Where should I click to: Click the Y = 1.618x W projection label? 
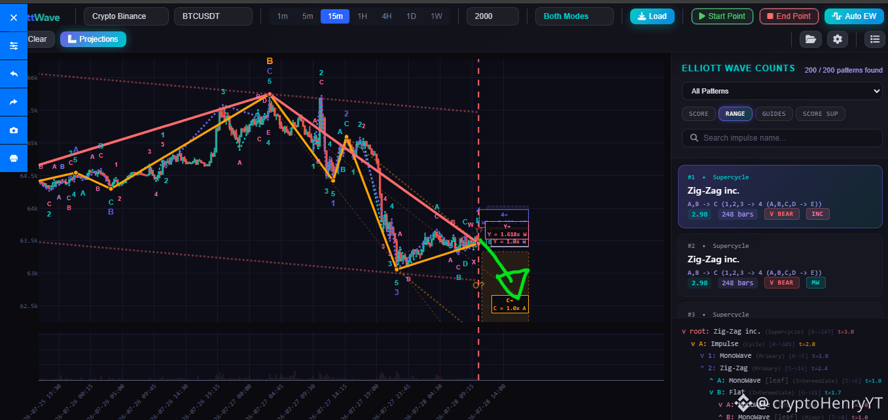[x=507, y=234]
